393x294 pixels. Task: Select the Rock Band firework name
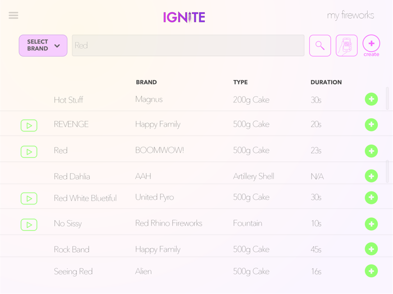71,250
